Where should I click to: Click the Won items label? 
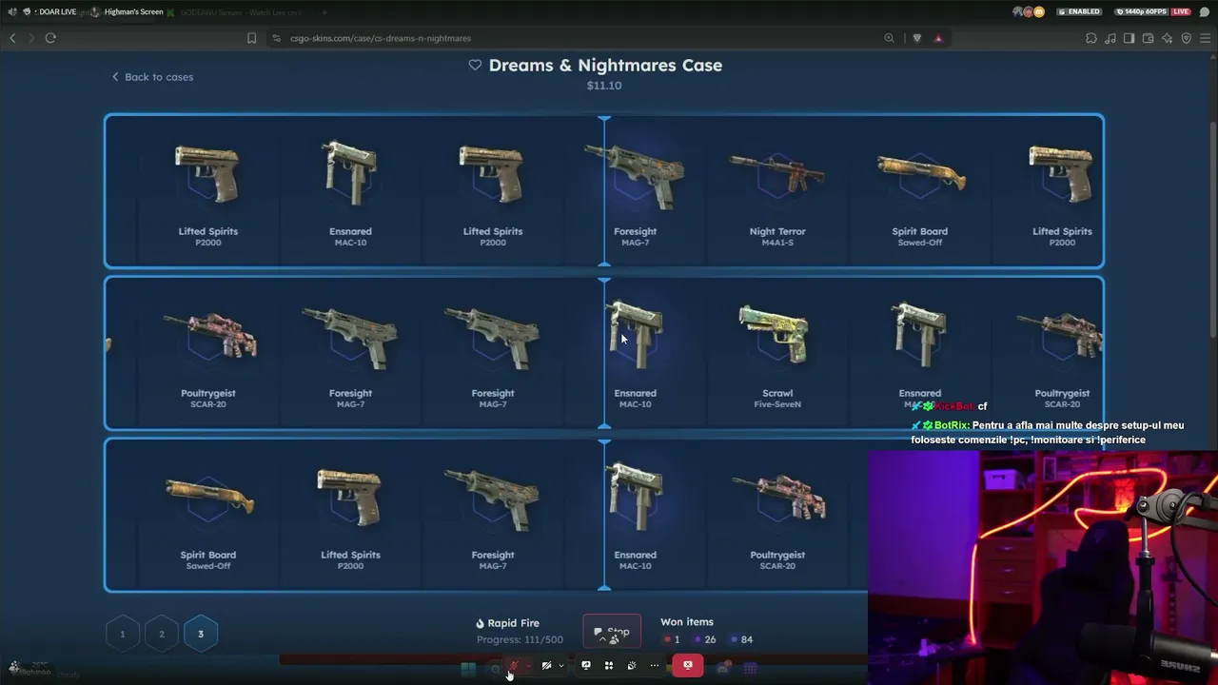click(687, 622)
